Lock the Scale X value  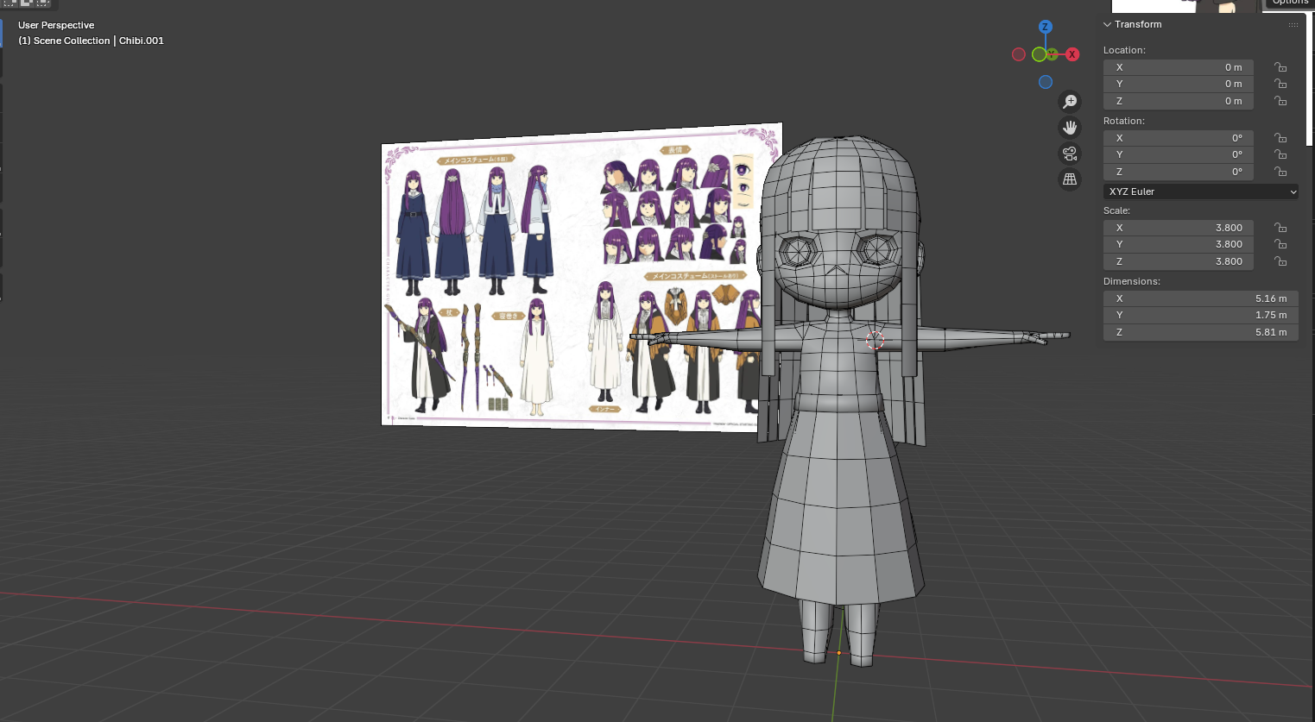pos(1280,228)
